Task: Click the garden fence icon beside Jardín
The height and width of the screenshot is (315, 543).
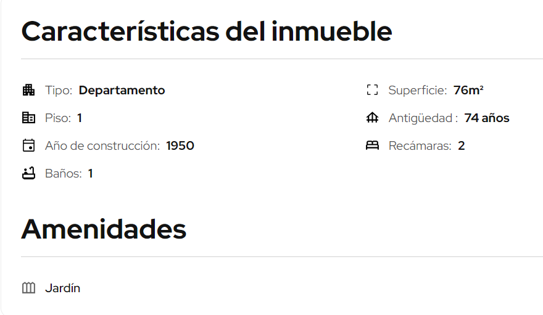Action: pyautogui.click(x=28, y=288)
